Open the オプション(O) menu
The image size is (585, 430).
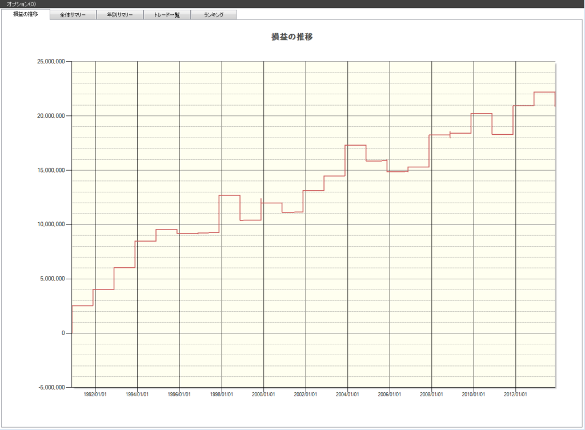[x=21, y=4]
